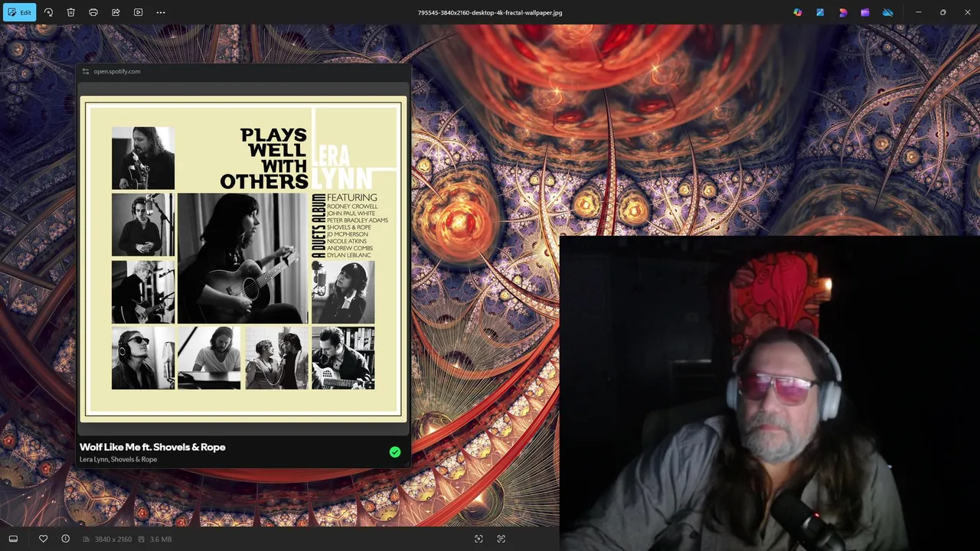Restore down the Photos window

click(942, 12)
